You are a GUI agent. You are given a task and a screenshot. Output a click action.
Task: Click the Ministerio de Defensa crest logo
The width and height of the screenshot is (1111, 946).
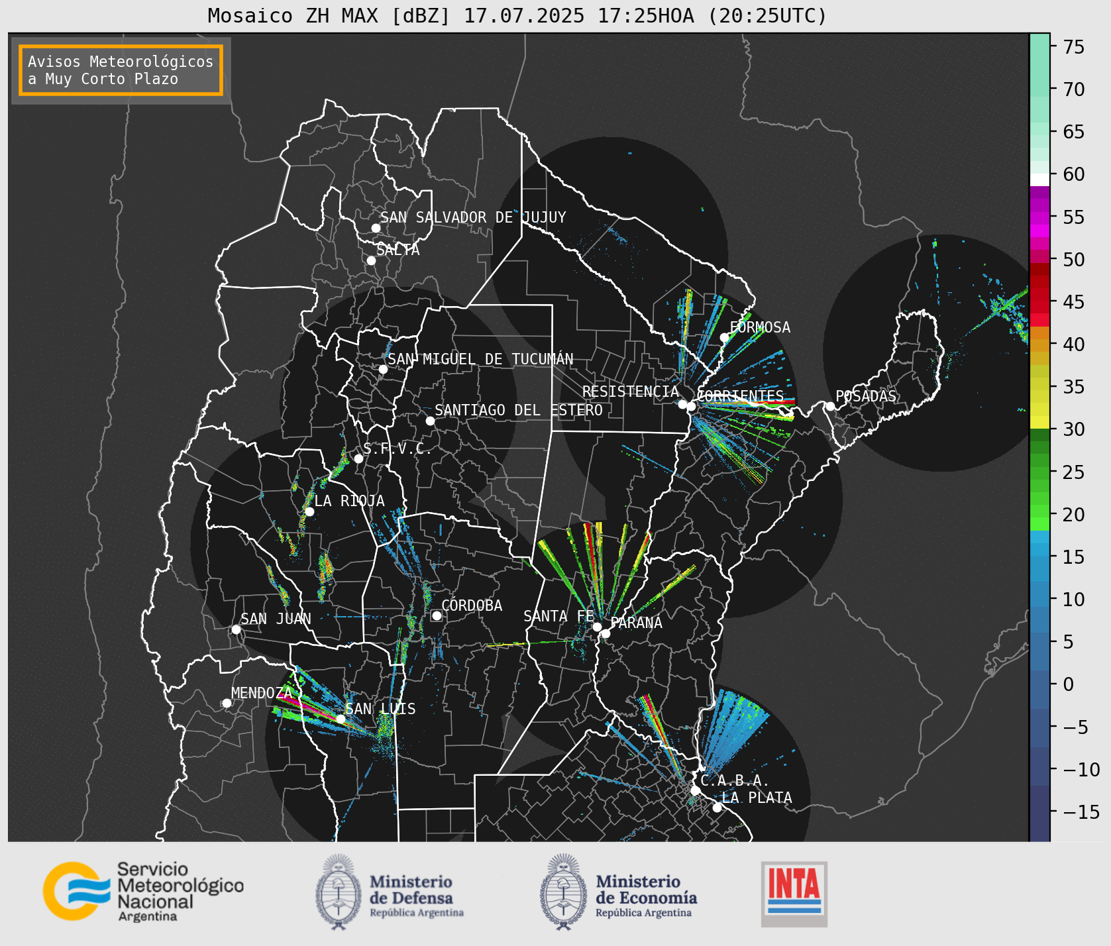339,892
